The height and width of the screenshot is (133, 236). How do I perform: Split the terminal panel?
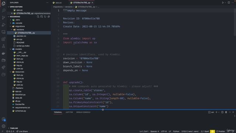222,112
